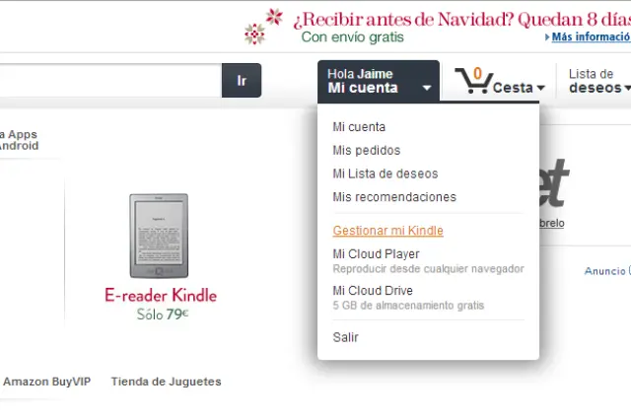
Task: Select Mi cuenta from the menu
Action: 359,127
